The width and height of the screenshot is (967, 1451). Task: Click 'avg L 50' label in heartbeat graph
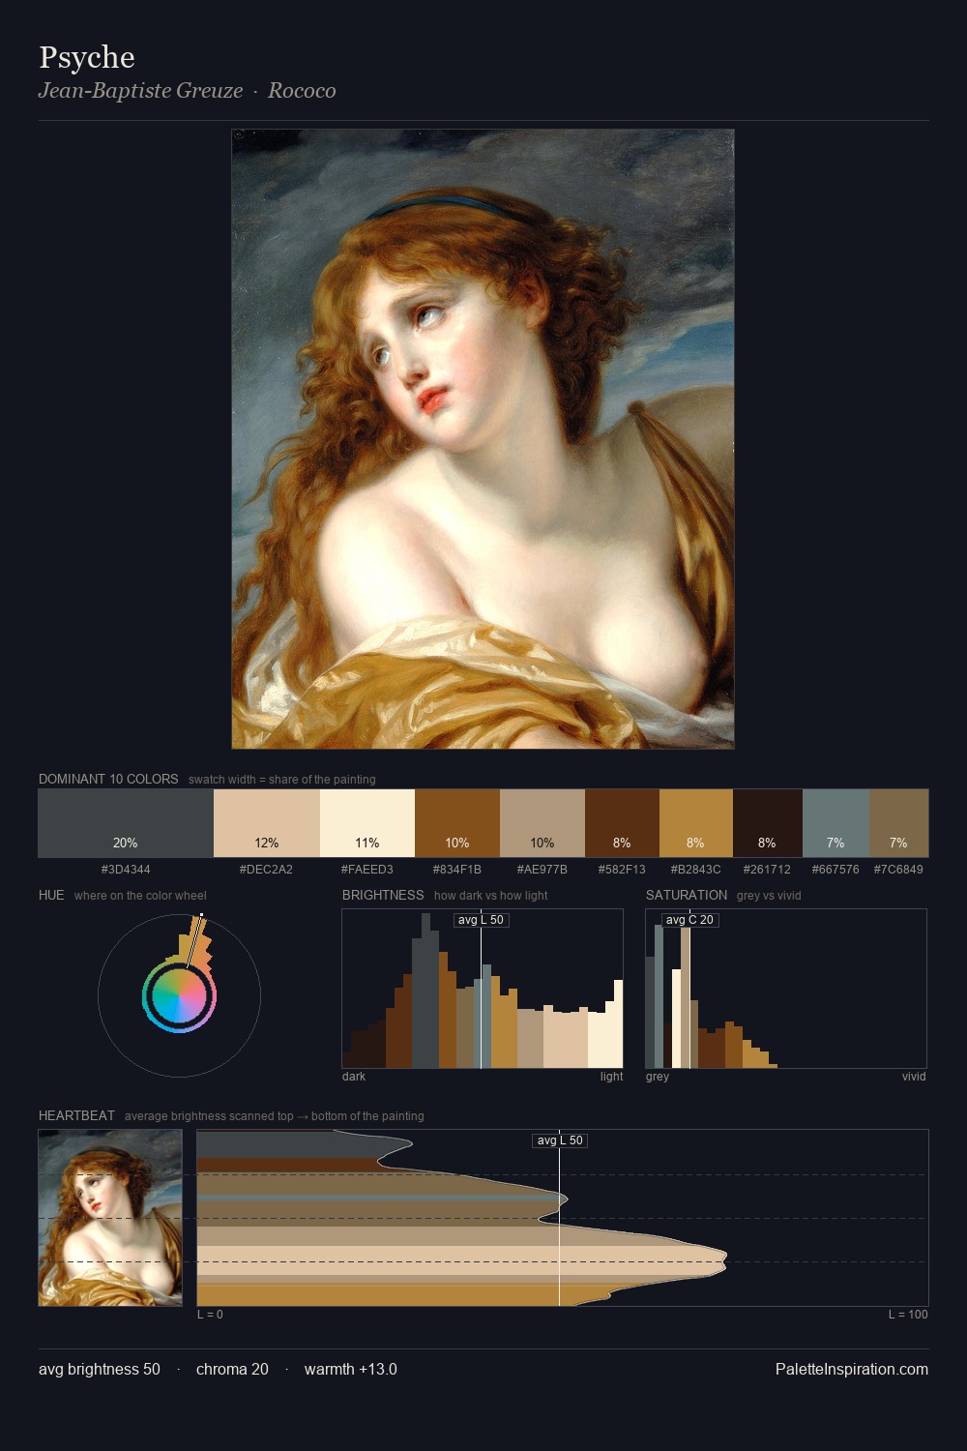[560, 1140]
